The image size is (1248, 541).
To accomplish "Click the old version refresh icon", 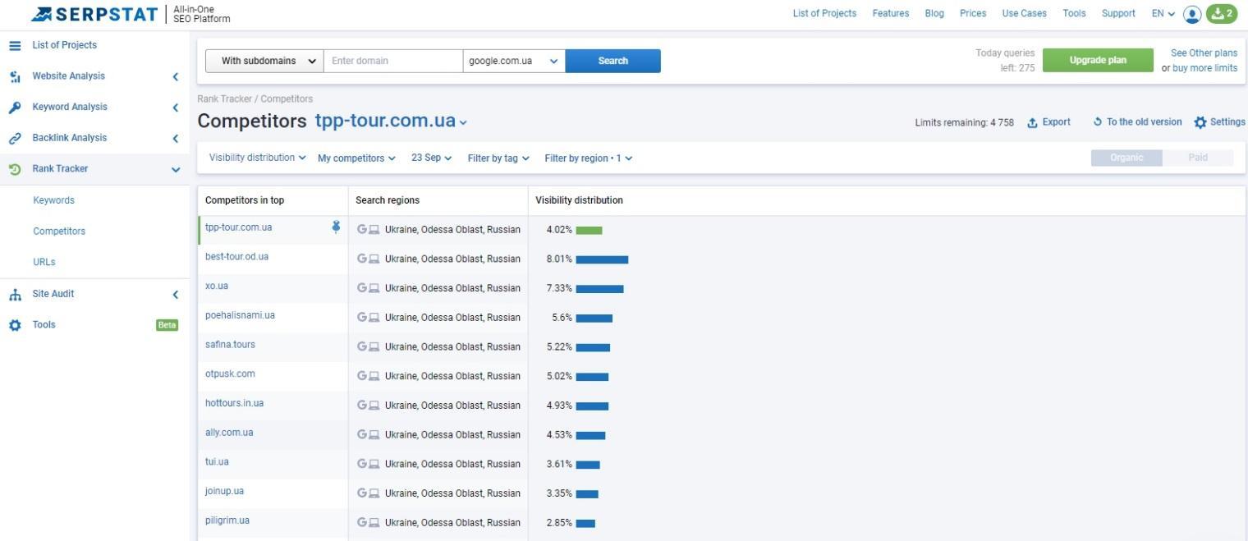I will pos(1098,122).
